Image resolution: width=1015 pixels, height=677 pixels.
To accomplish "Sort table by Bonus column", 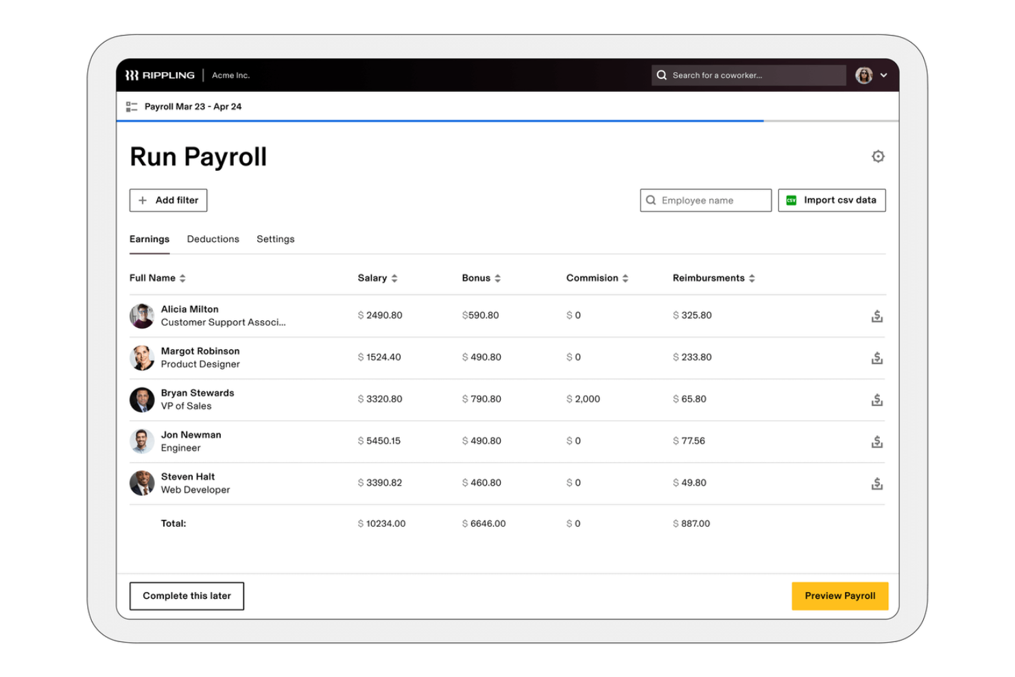I will 481,278.
